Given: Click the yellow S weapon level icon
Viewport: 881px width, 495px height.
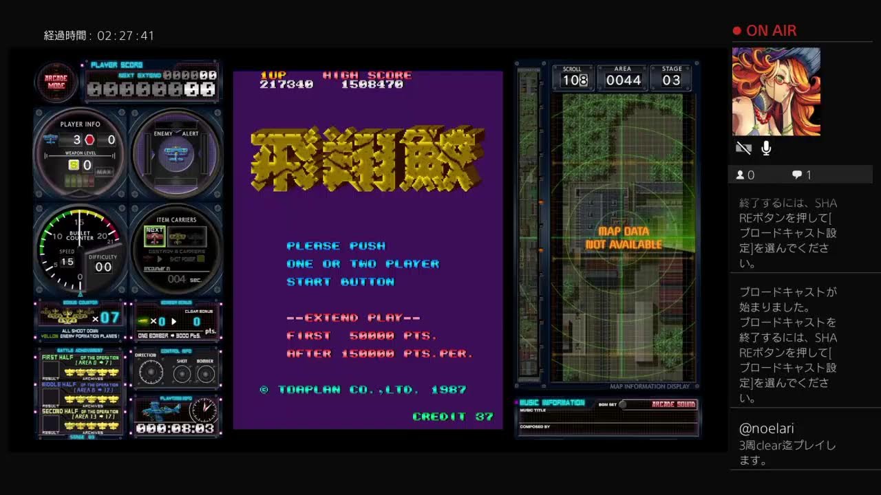Looking at the screenshot, I should point(72,165).
